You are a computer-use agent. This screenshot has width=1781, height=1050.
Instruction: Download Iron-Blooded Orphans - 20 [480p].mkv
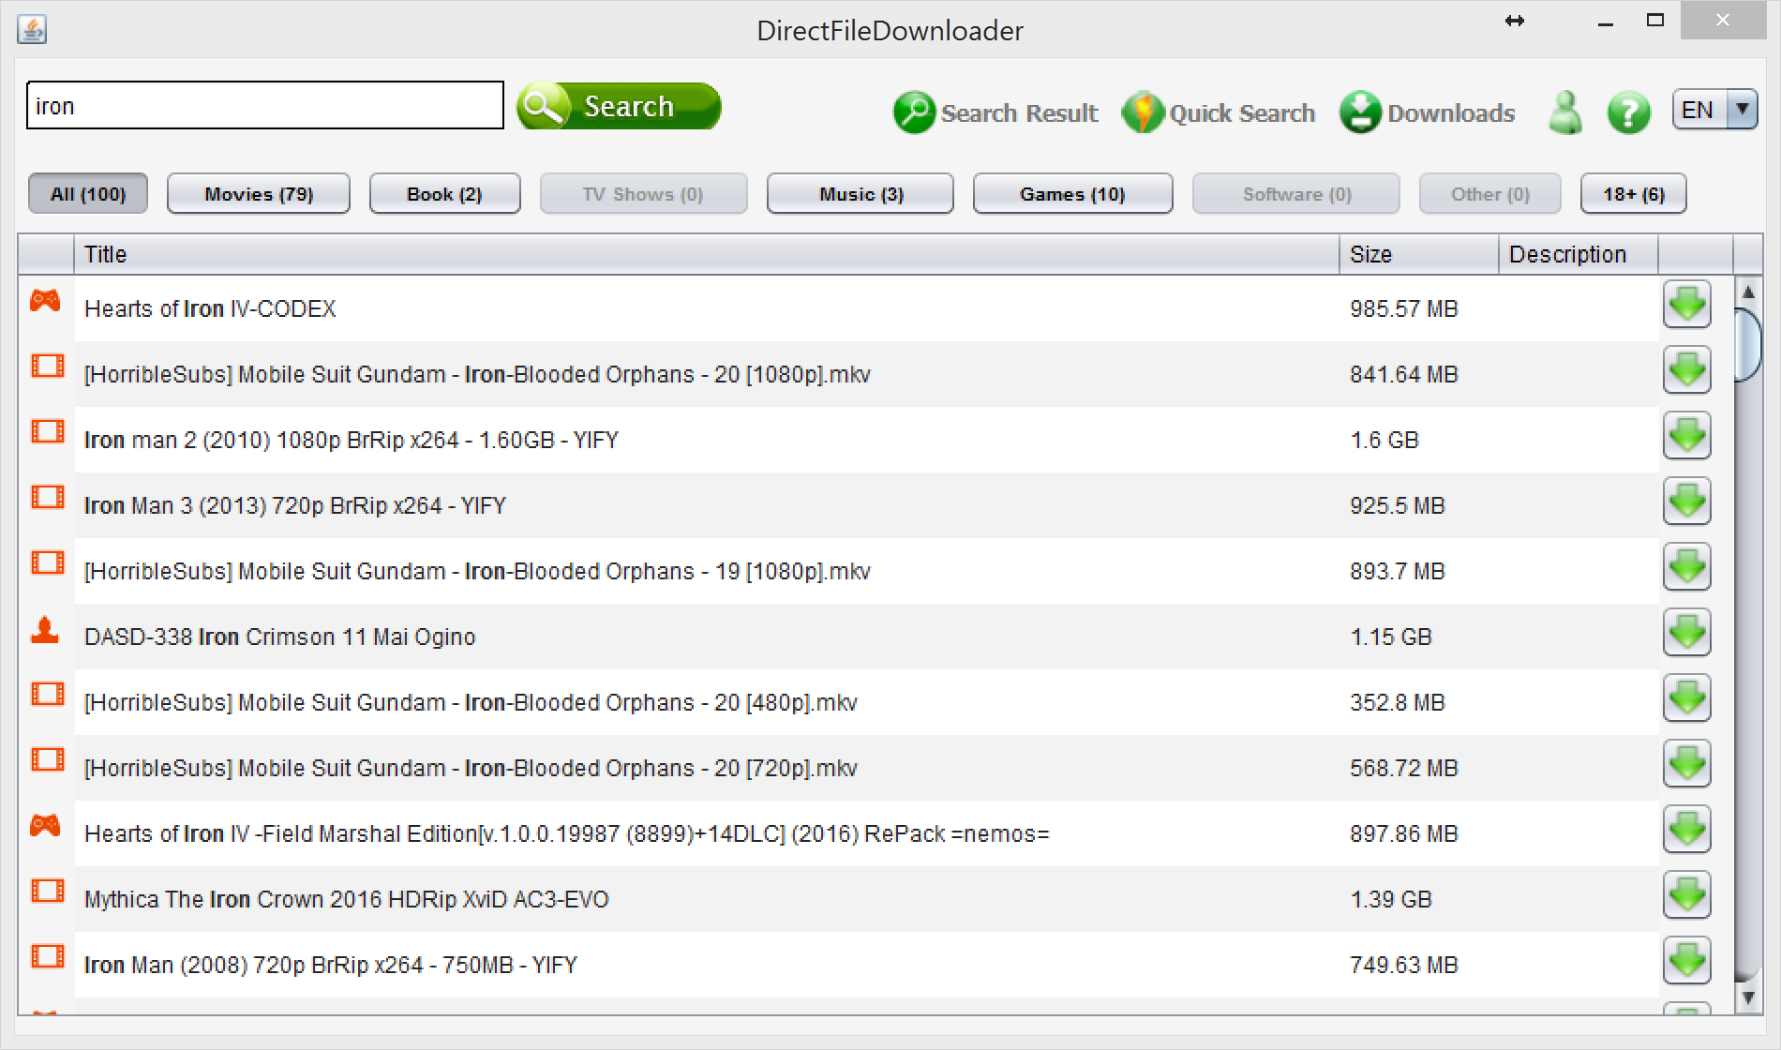1687,698
